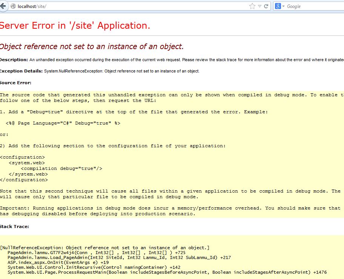Click the browser back arrow button
Image resolution: width=344 pixels, height=279 pixels.
point(3,6)
